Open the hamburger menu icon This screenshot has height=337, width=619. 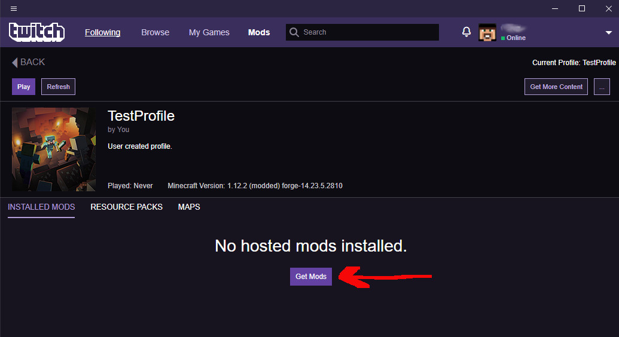(x=13, y=9)
